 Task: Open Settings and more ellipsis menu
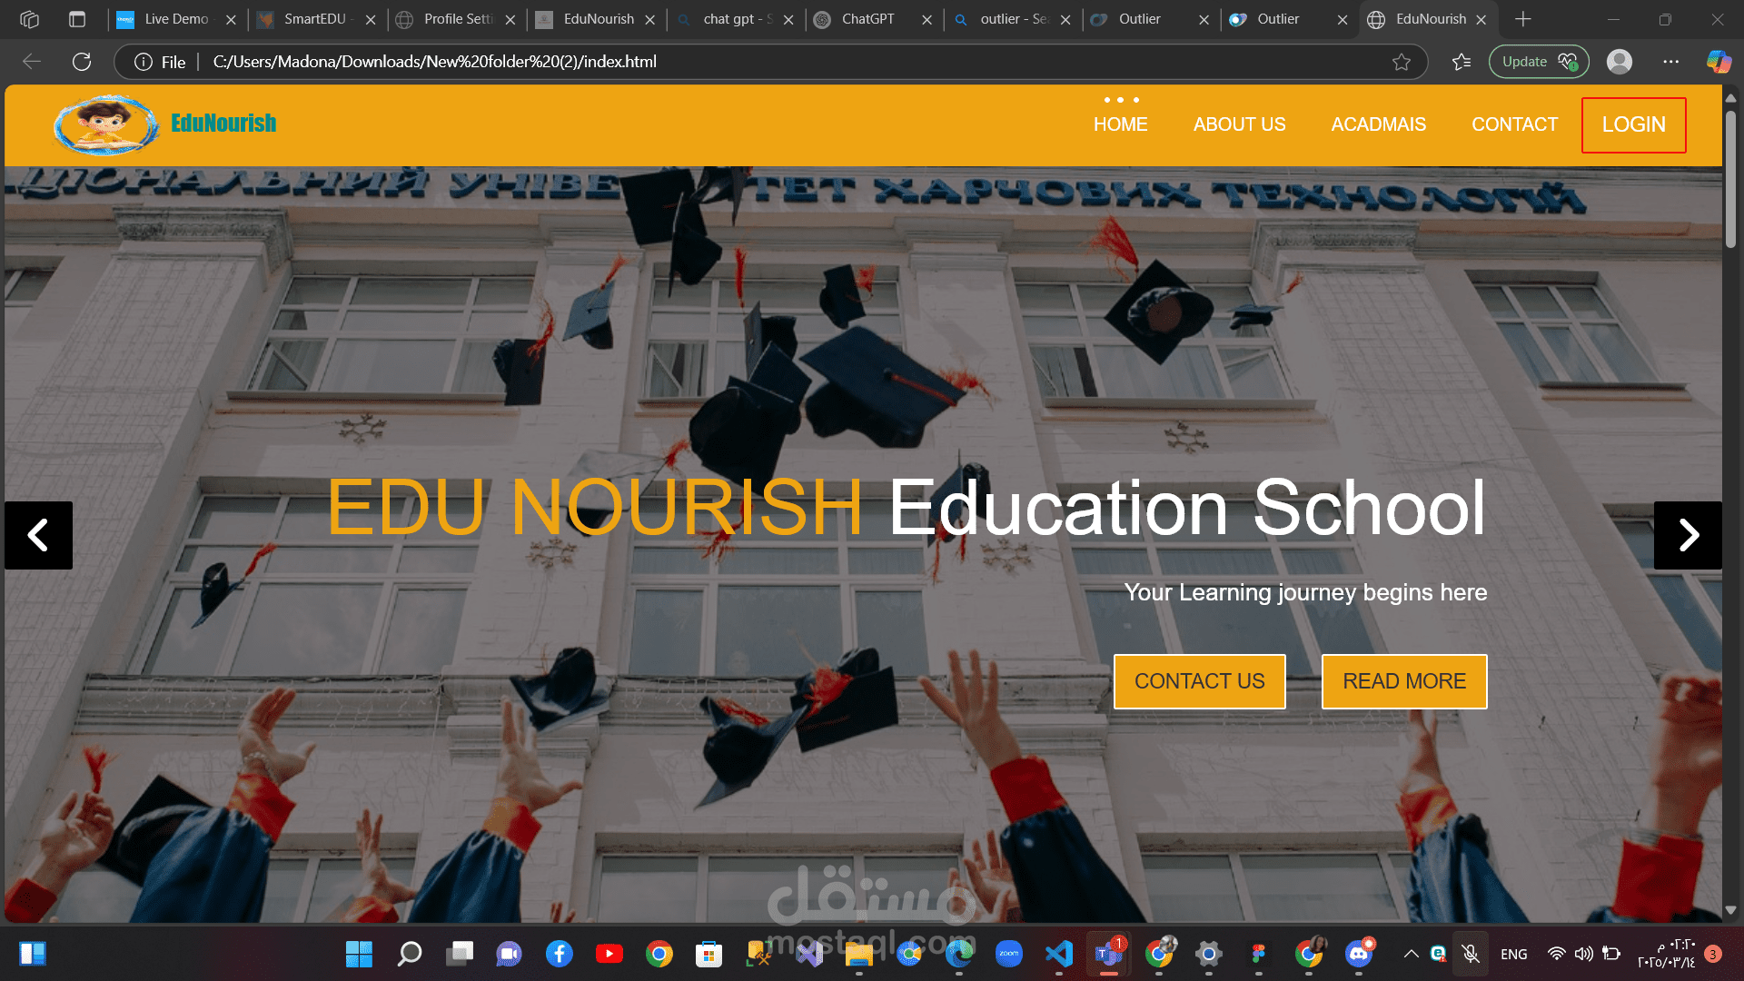(x=1671, y=62)
